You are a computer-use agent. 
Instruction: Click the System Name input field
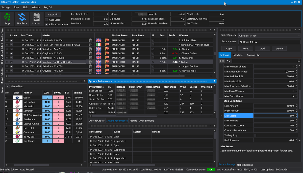(269, 42)
